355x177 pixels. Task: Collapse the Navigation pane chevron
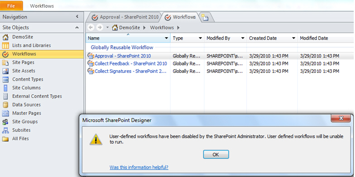77,16
